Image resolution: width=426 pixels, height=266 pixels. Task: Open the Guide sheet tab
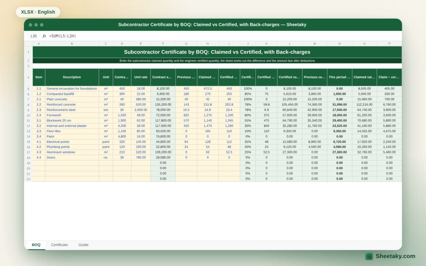83,244
